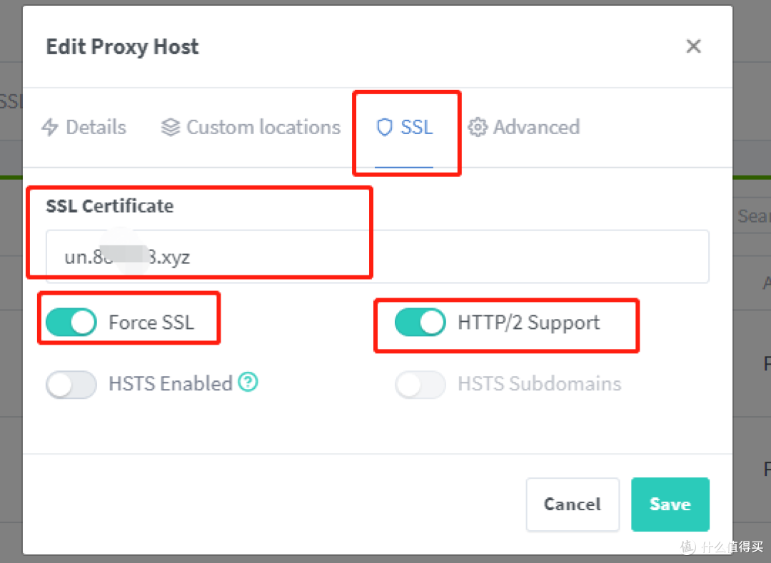Click the shield icon on the SSL tab
The width and height of the screenshot is (771, 563).
click(385, 126)
